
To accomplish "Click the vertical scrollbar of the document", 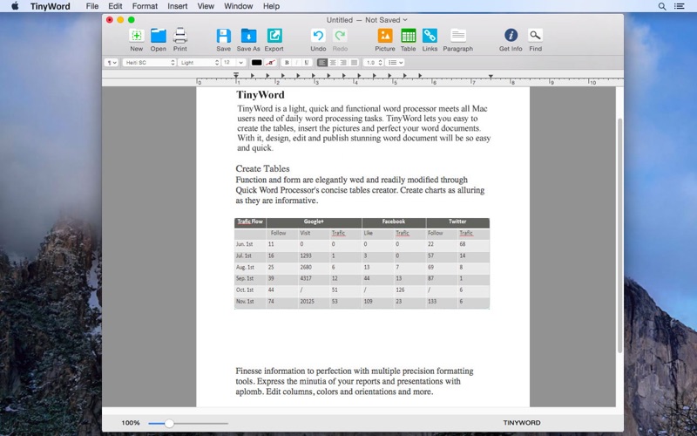I will coord(619,235).
